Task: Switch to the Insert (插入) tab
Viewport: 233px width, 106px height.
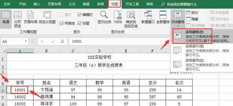Action: pyautogui.click(x=37, y=4)
